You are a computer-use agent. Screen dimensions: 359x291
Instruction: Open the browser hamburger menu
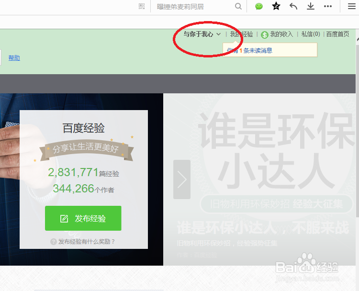click(351, 6)
